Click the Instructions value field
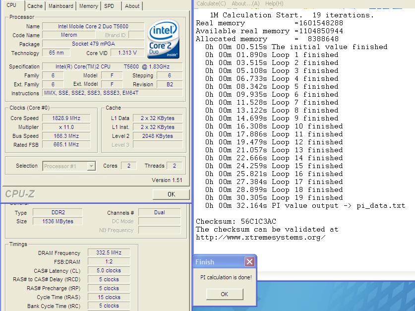Screen dimensions: 415x311 tap(112, 93)
